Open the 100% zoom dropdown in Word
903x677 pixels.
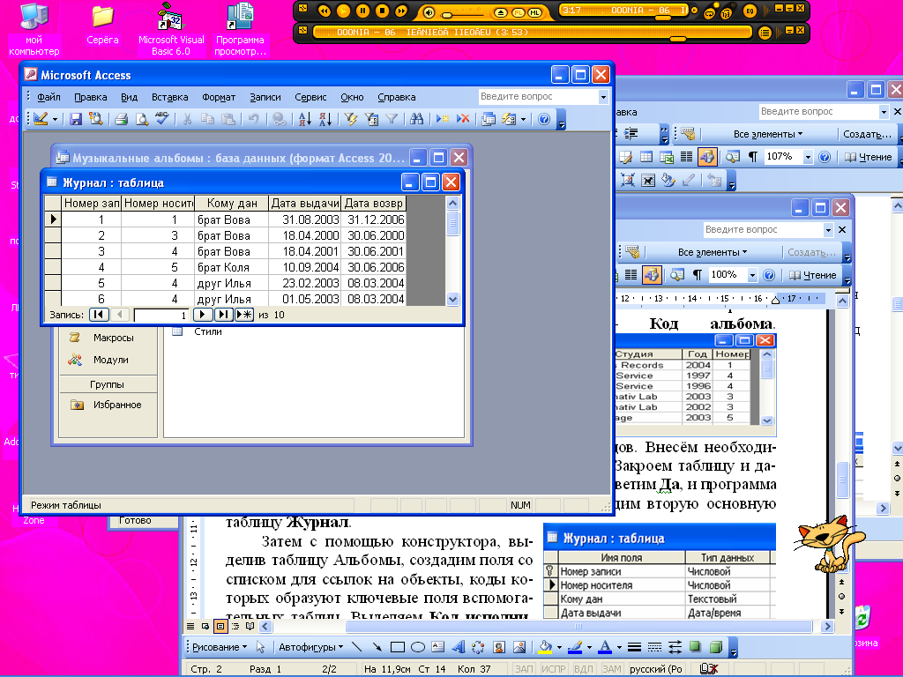[x=752, y=275]
